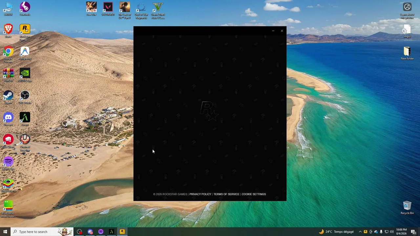This screenshot has width=420, height=236.
Task: Select the VALORANT desktop shortcut
Action: click(x=108, y=9)
